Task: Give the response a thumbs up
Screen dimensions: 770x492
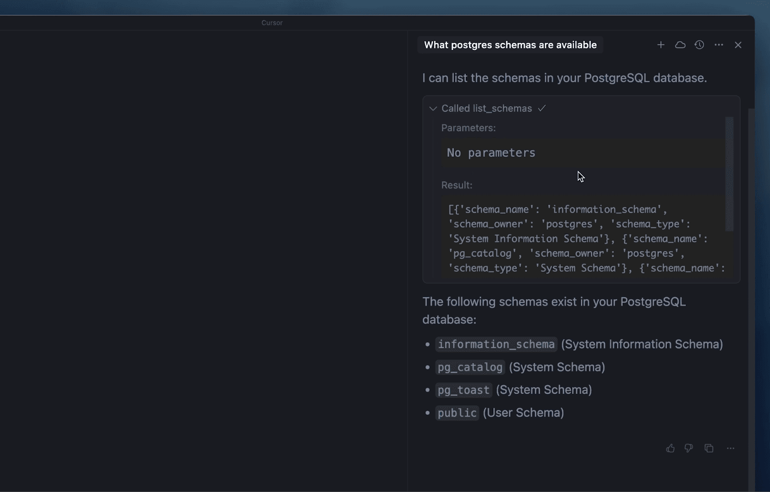Action: pos(670,448)
